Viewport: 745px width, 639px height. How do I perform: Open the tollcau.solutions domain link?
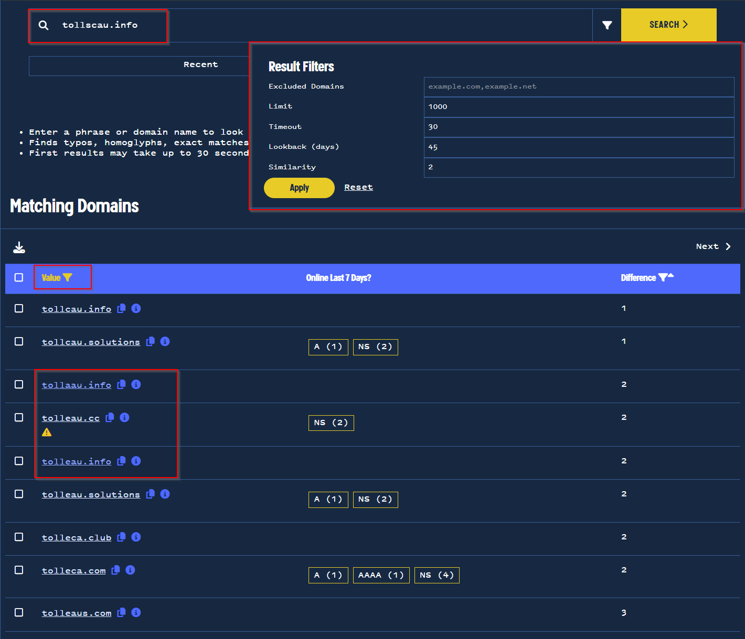pos(91,342)
